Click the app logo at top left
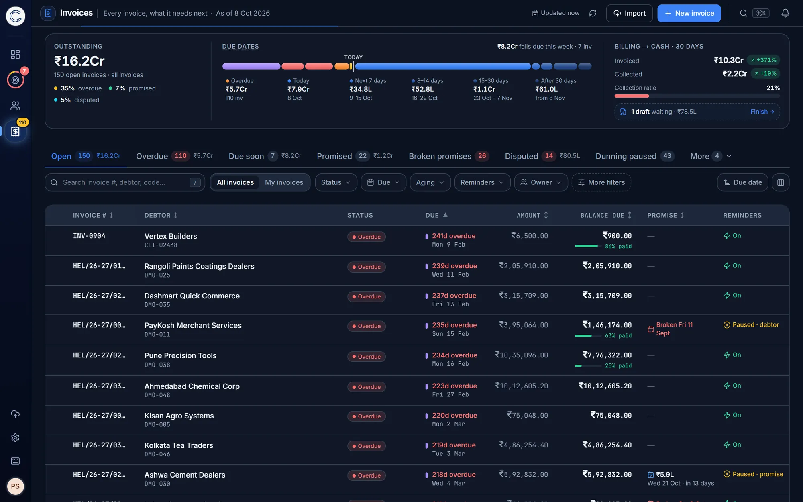The height and width of the screenshot is (502, 803). pos(15,16)
